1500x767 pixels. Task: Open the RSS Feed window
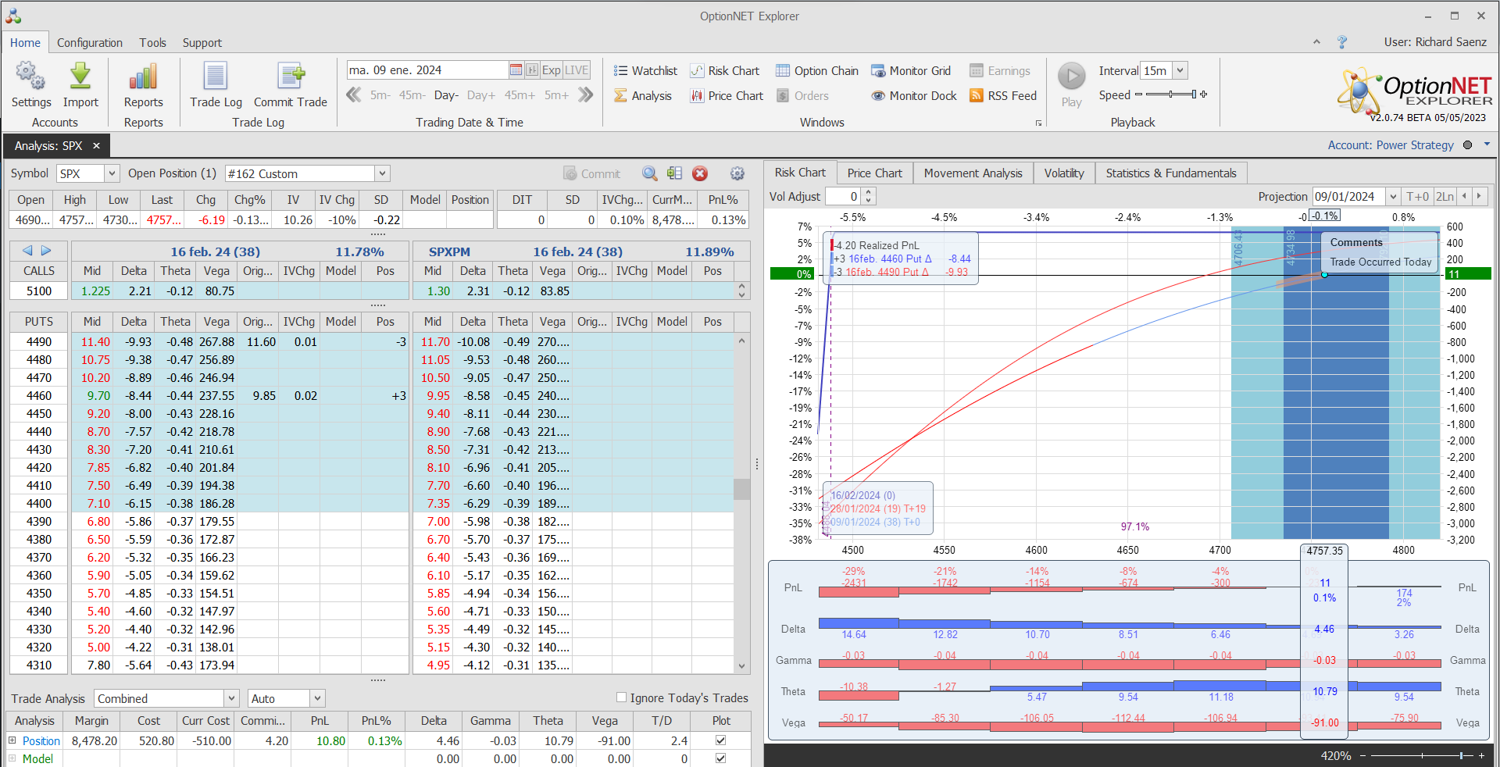(x=1002, y=96)
